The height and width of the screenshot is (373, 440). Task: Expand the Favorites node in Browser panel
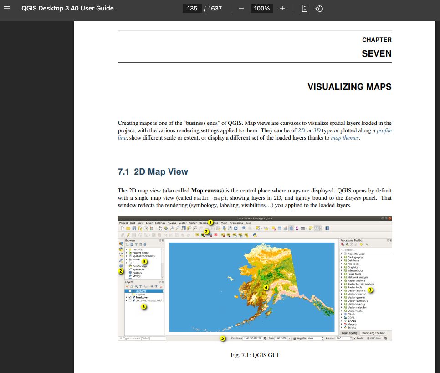click(126, 249)
